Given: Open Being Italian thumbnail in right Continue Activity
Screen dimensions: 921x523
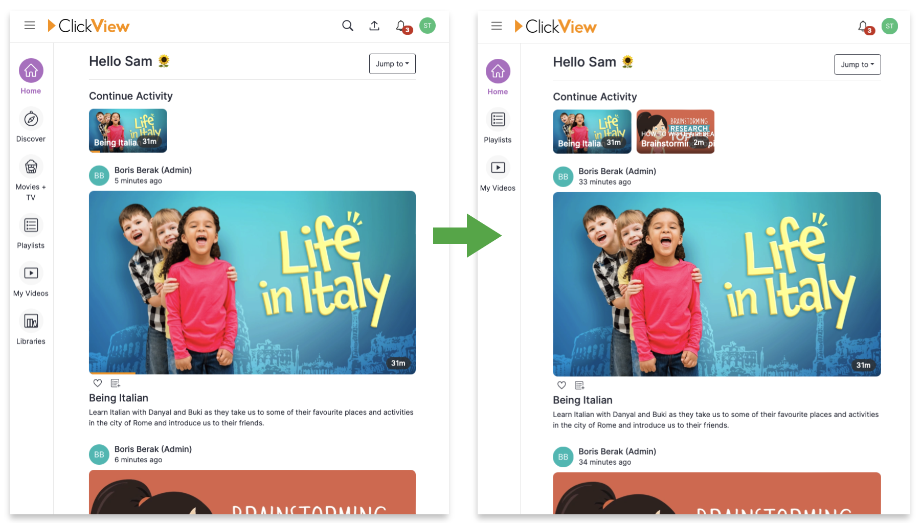Looking at the screenshot, I should click(592, 131).
